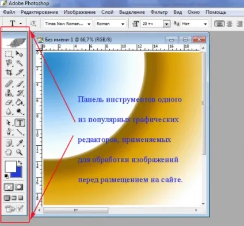This screenshot has width=244, height=226.
Task: Select the History Brush tool
Action: click(x=20, y=93)
